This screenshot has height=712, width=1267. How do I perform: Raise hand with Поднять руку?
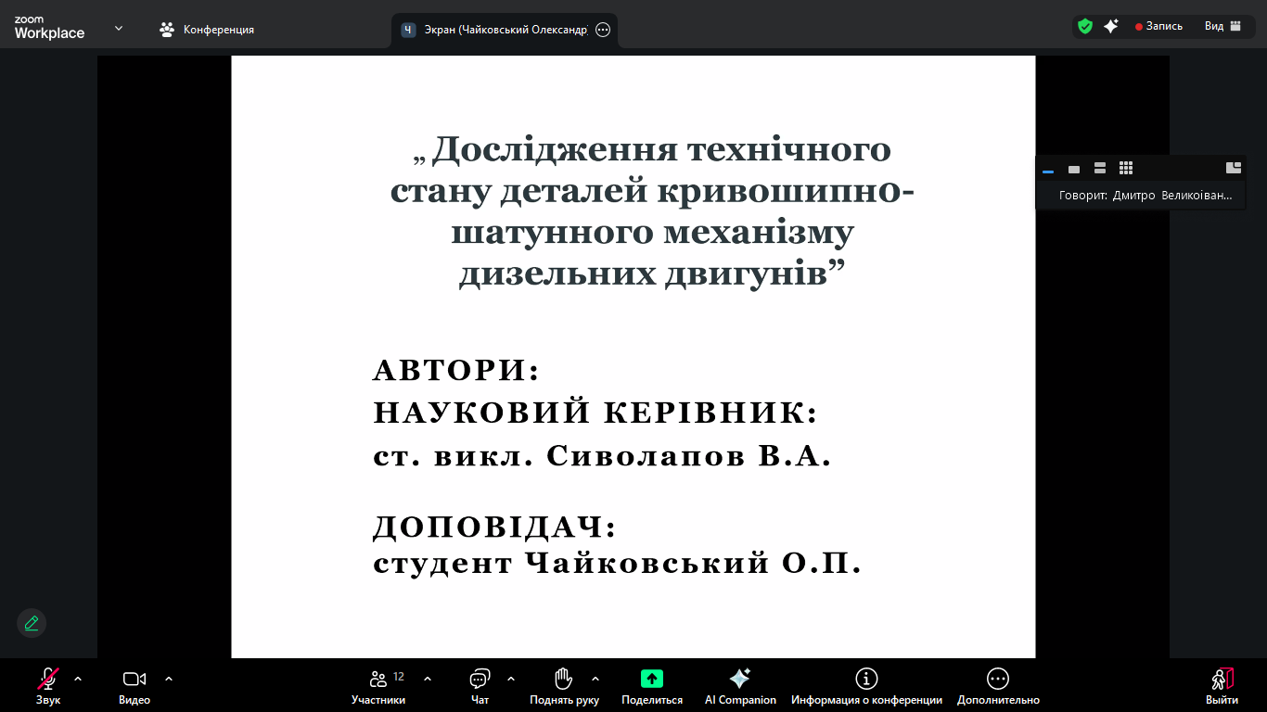point(564,686)
